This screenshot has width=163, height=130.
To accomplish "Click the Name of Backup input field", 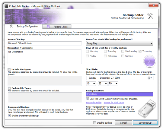I will coord(45,43).
